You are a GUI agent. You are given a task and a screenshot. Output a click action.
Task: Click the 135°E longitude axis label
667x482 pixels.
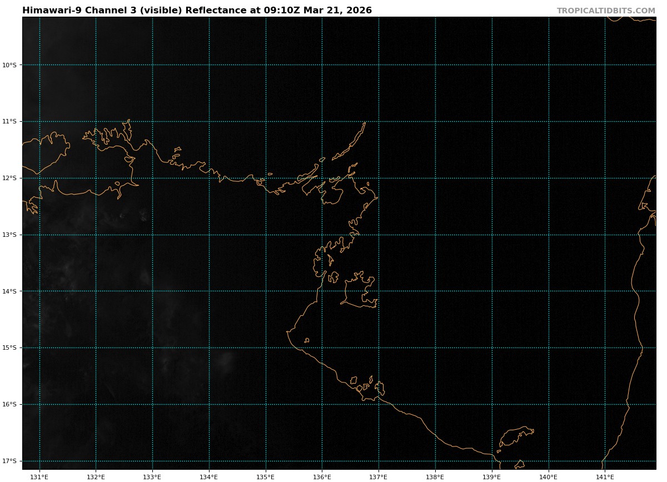click(x=266, y=476)
